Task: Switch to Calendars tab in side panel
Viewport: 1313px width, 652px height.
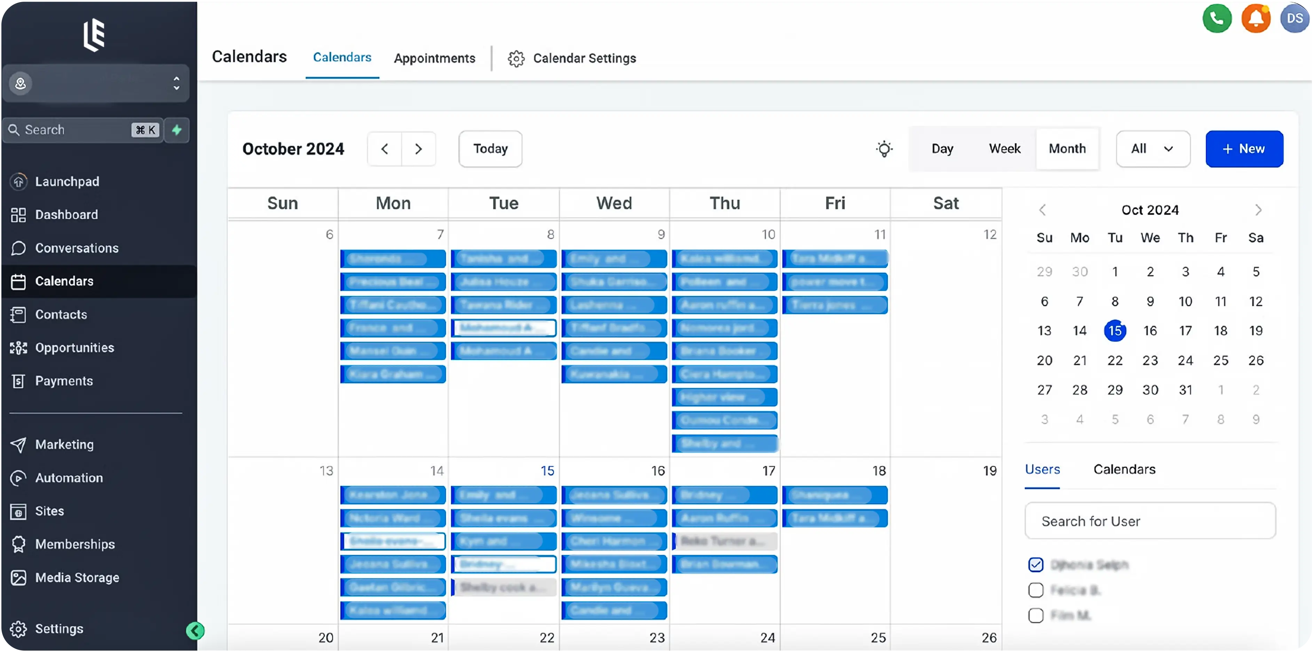Action: [x=1124, y=469]
